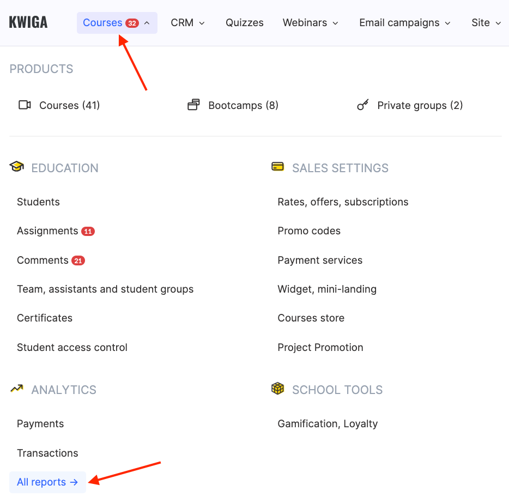Click the Private groups key icon

coord(363,105)
